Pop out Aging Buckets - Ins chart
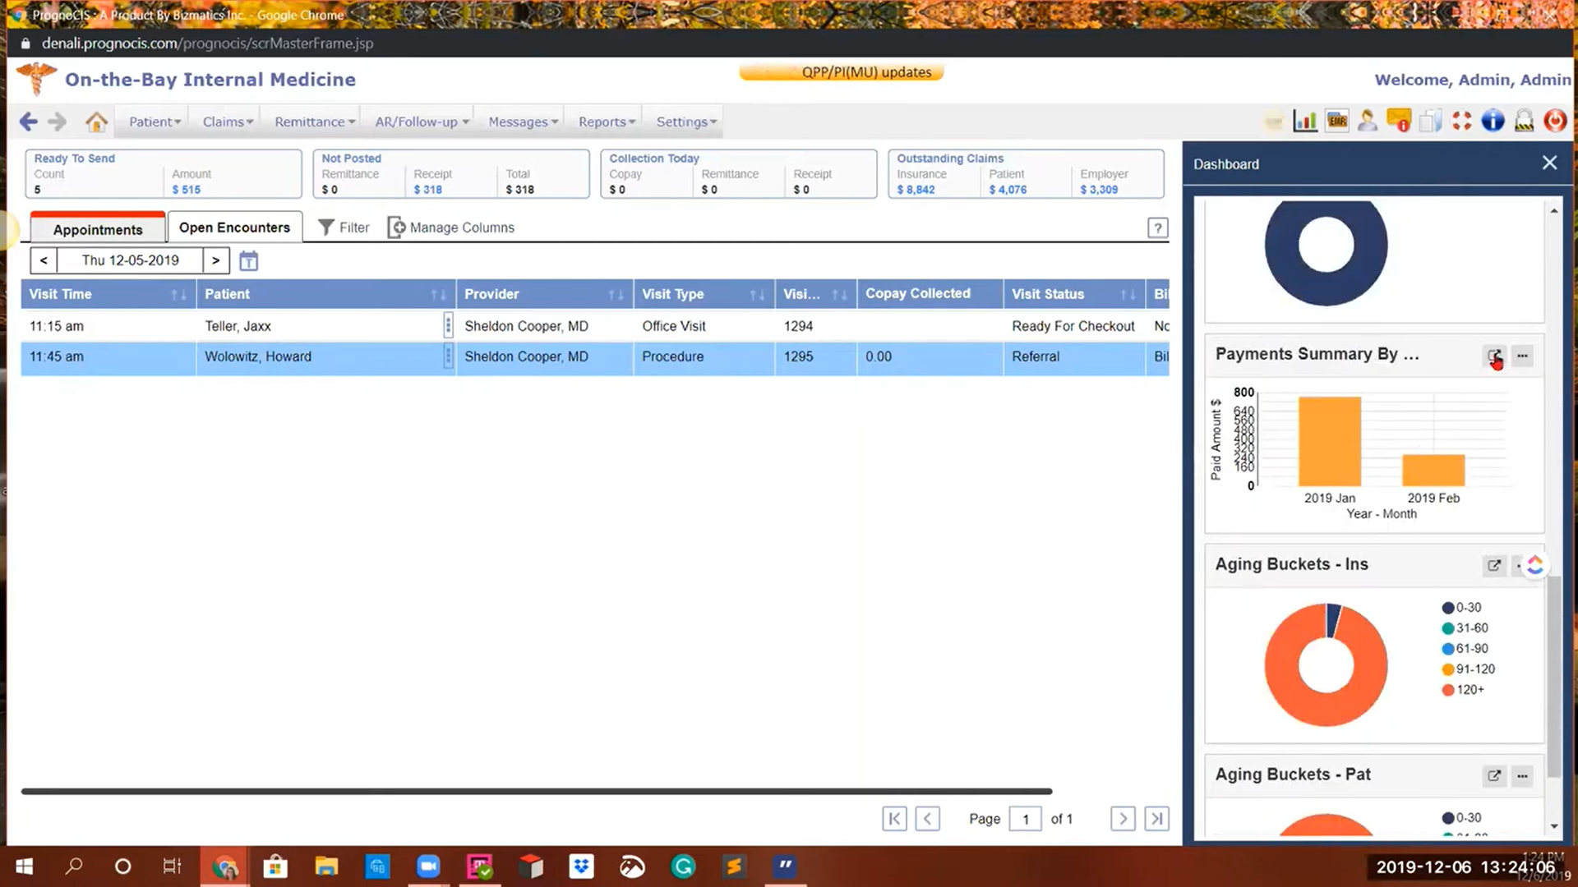Viewport: 1578px width, 887px height. pyautogui.click(x=1494, y=565)
